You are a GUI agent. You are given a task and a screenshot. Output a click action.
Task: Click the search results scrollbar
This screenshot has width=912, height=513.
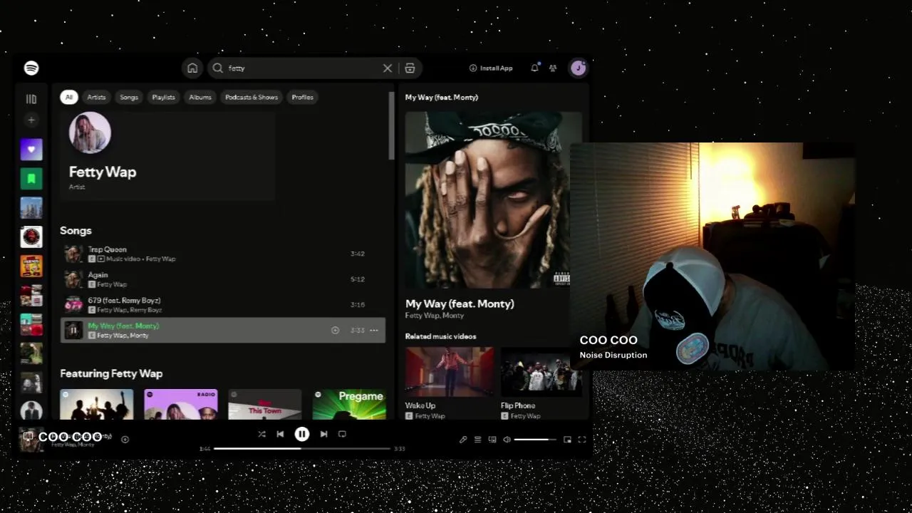pyautogui.click(x=391, y=125)
